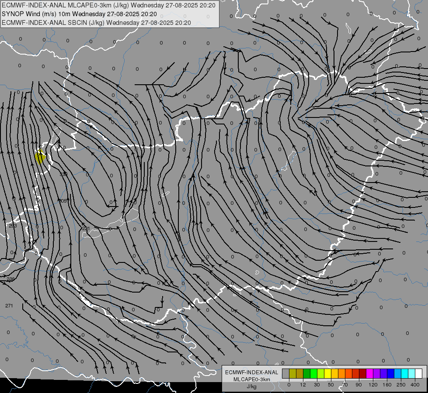Screen dimensions: 428x393
Task: Click the map value 271
Action: [x=9, y=306]
